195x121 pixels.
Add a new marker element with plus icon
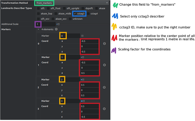point(56,29)
